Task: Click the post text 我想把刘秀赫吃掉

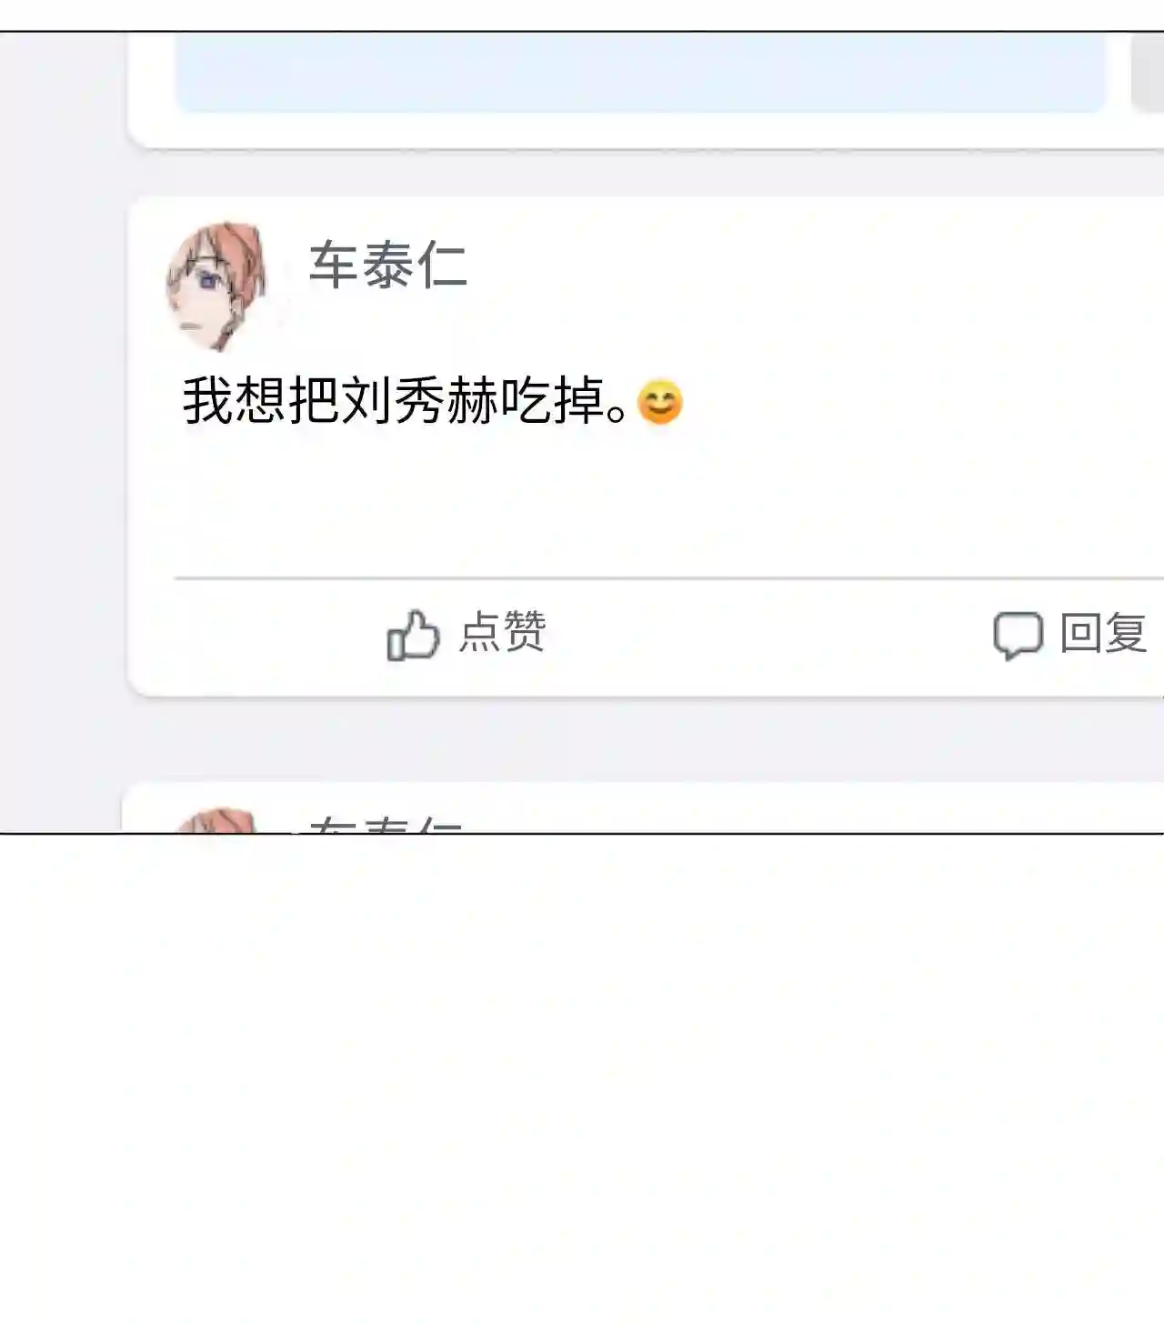Action: point(406,400)
